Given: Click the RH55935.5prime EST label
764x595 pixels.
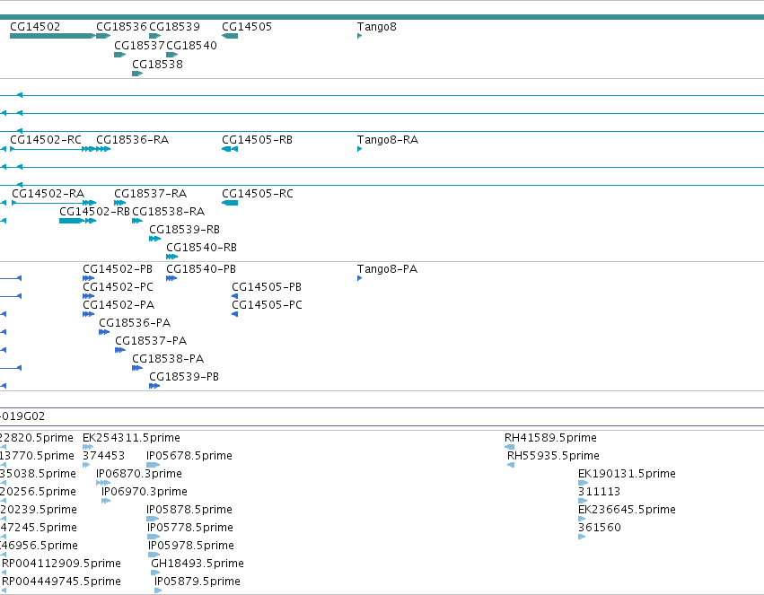Looking at the screenshot, I should [x=554, y=456].
